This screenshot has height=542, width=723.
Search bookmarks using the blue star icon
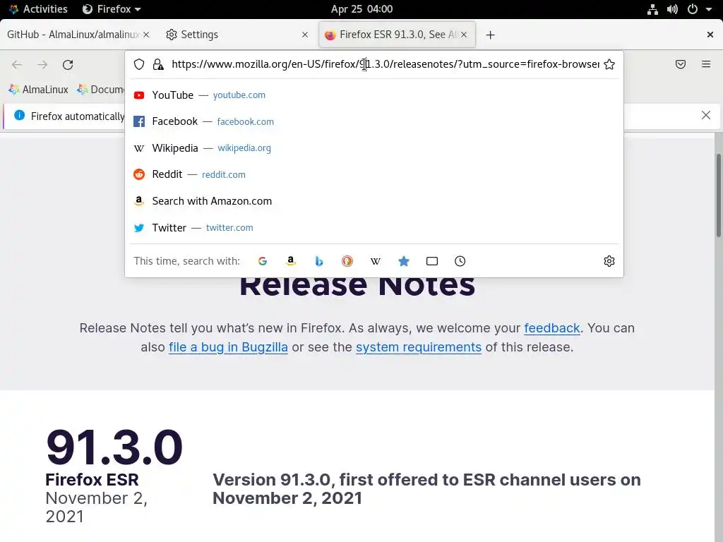403,261
